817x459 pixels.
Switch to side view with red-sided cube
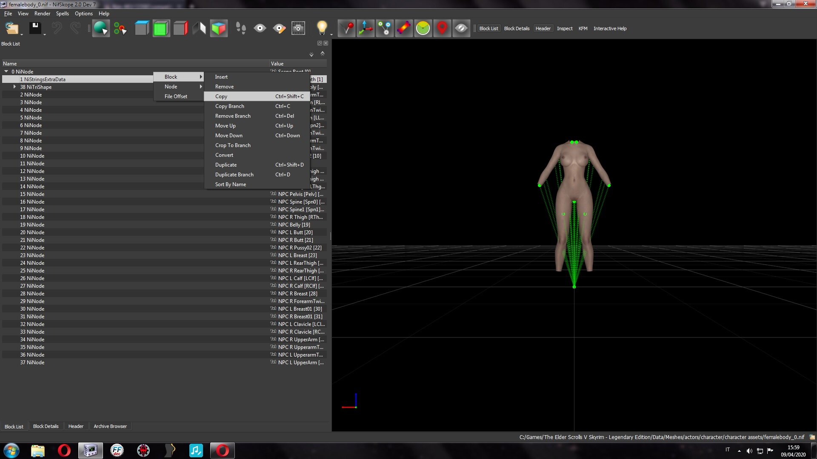pyautogui.click(x=180, y=28)
